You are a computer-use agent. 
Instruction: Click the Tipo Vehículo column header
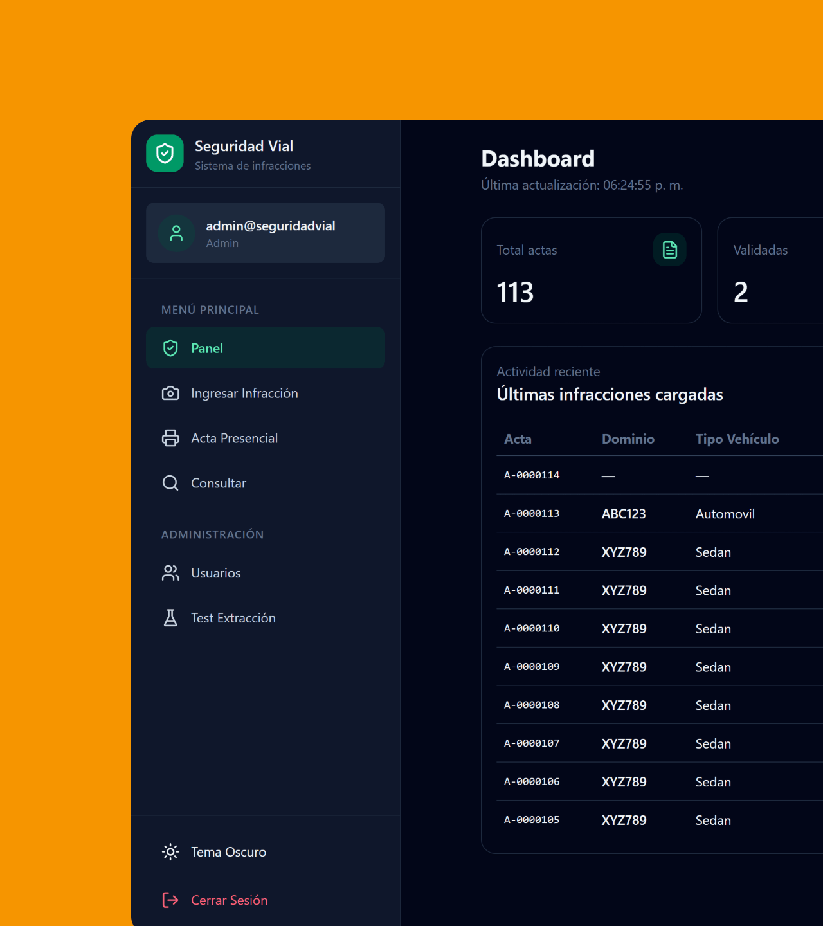point(737,439)
